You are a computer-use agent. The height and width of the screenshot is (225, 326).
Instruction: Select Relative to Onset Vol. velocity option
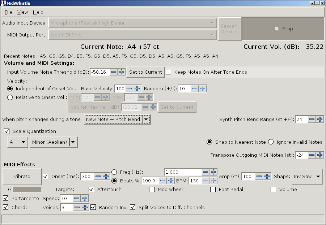tap(10, 97)
